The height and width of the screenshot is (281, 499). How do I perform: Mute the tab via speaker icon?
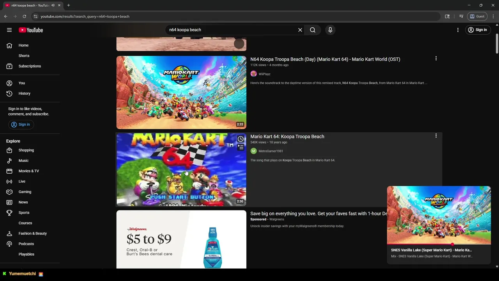pos(53,5)
